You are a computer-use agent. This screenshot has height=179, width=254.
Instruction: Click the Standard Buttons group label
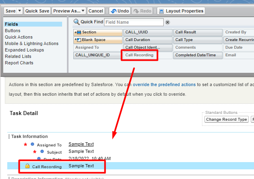pos(221,113)
